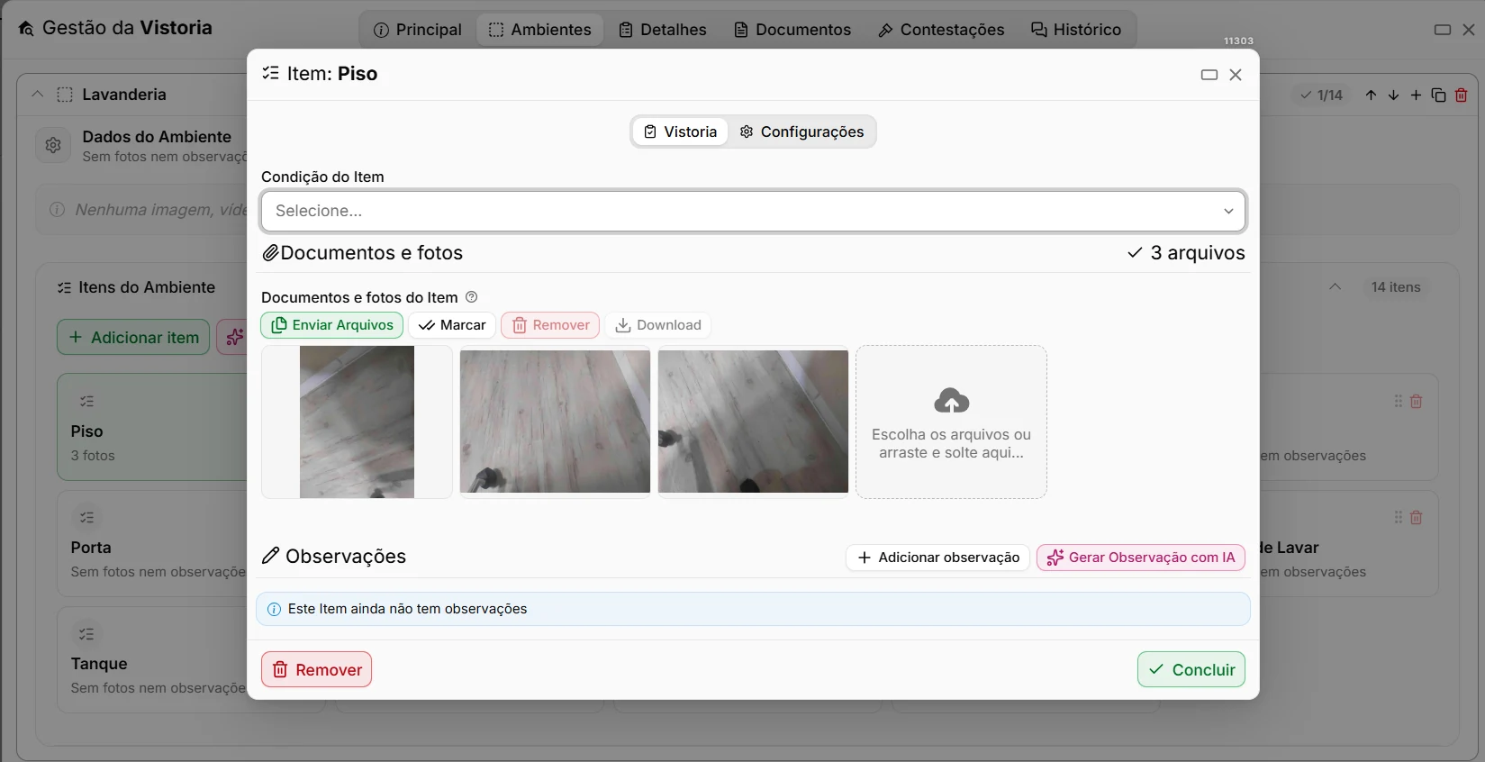This screenshot has width=1485, height=762.
Task: Click the plus icon in Lavanderia toolbar
Action: (x=1416, y=95)
